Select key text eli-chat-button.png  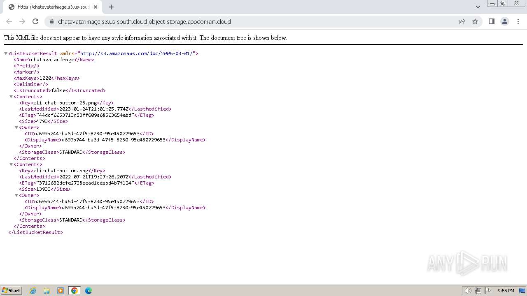[61, 171]
